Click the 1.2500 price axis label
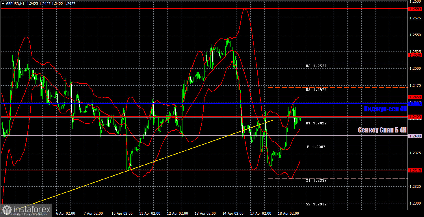This screenshot has height=217, width=424. coord(415,69)
